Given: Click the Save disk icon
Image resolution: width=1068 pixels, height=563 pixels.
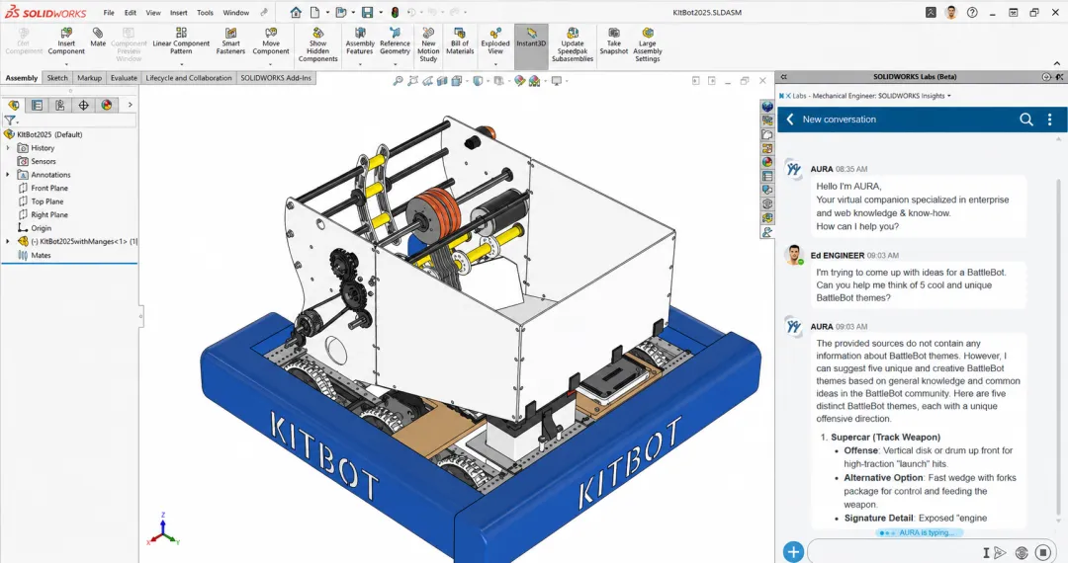Looking at the screenshot, I should click(x=367, y=12).
